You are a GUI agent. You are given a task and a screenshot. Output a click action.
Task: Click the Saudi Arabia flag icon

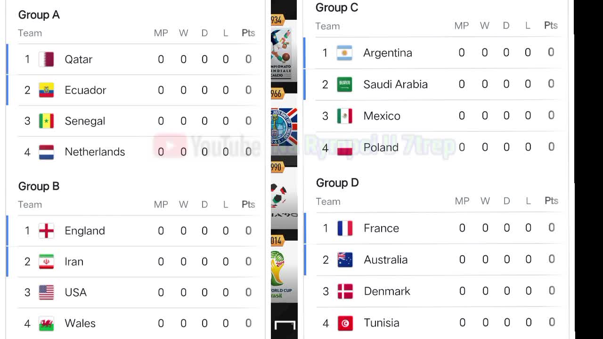344,84
